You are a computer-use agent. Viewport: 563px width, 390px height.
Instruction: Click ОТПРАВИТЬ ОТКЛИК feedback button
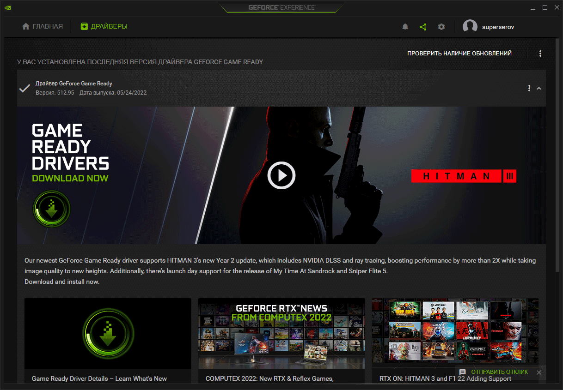pyautogui.click(x=500, y=372)
